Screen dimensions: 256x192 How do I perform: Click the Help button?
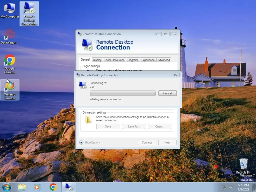[167, 142]
